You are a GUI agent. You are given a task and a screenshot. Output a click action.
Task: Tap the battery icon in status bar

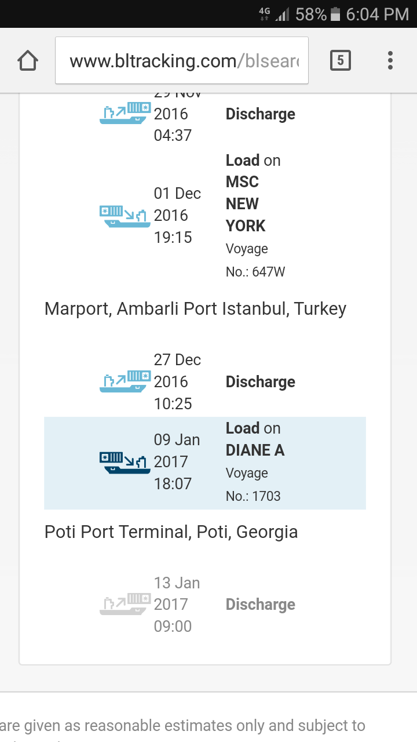[335, 14]
